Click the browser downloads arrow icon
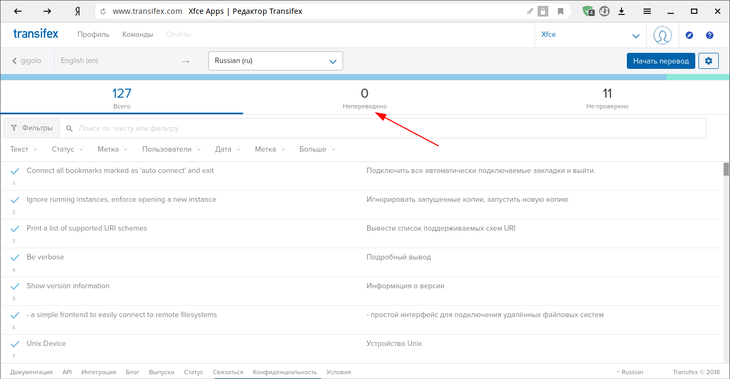The height and width of the screenshot is (379, 730). 622,11
